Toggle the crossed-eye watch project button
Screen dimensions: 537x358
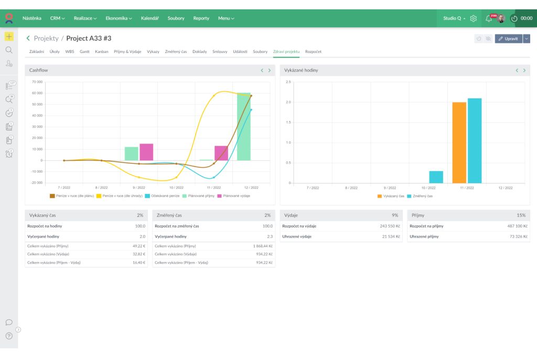[488, 39]
